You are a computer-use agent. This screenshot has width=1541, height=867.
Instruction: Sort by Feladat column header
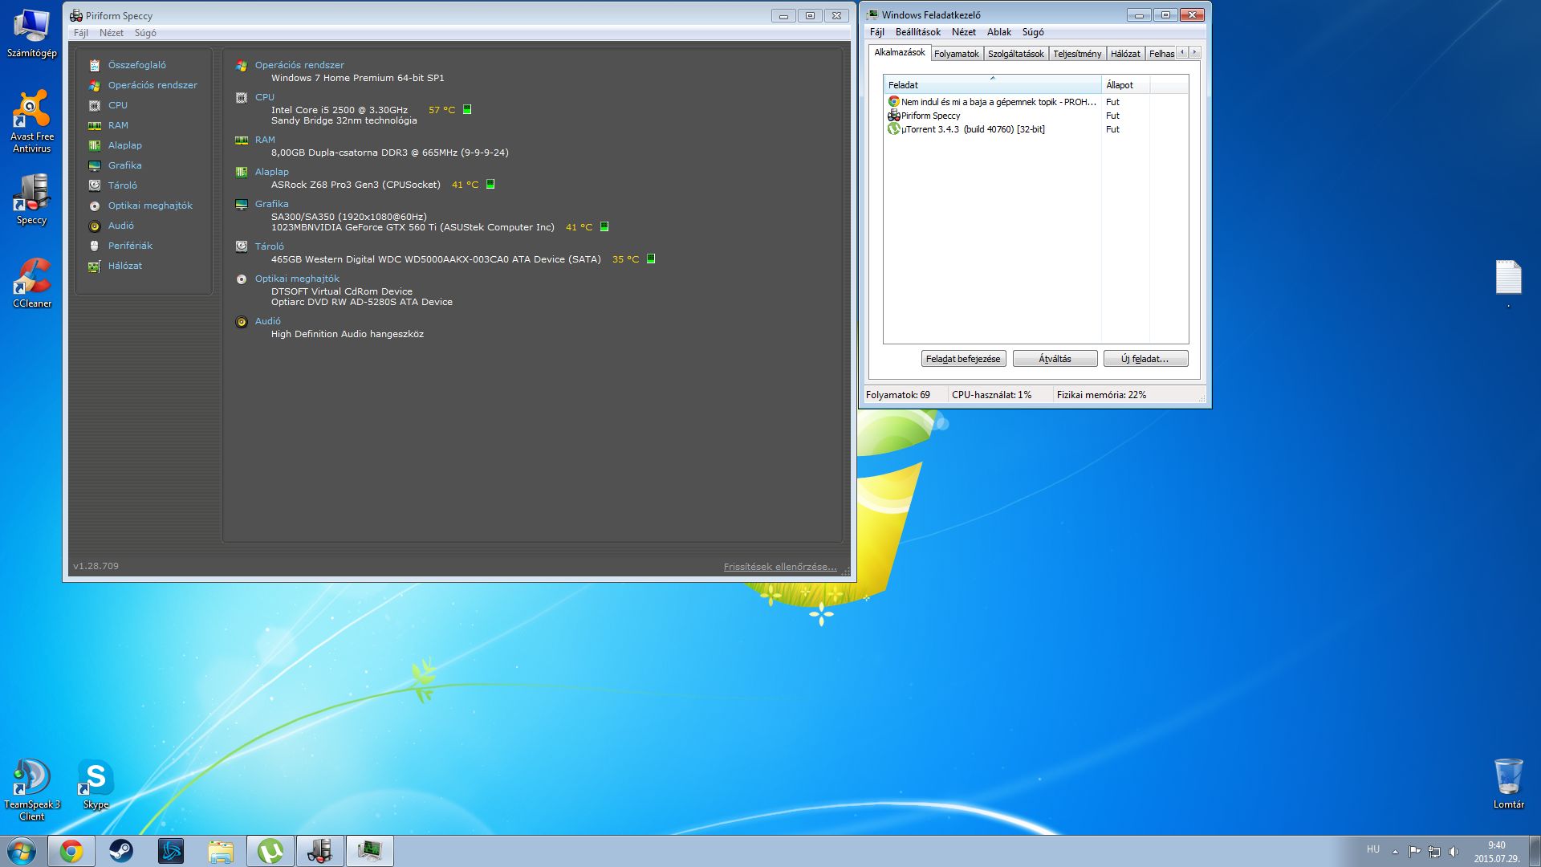point(992,85)
